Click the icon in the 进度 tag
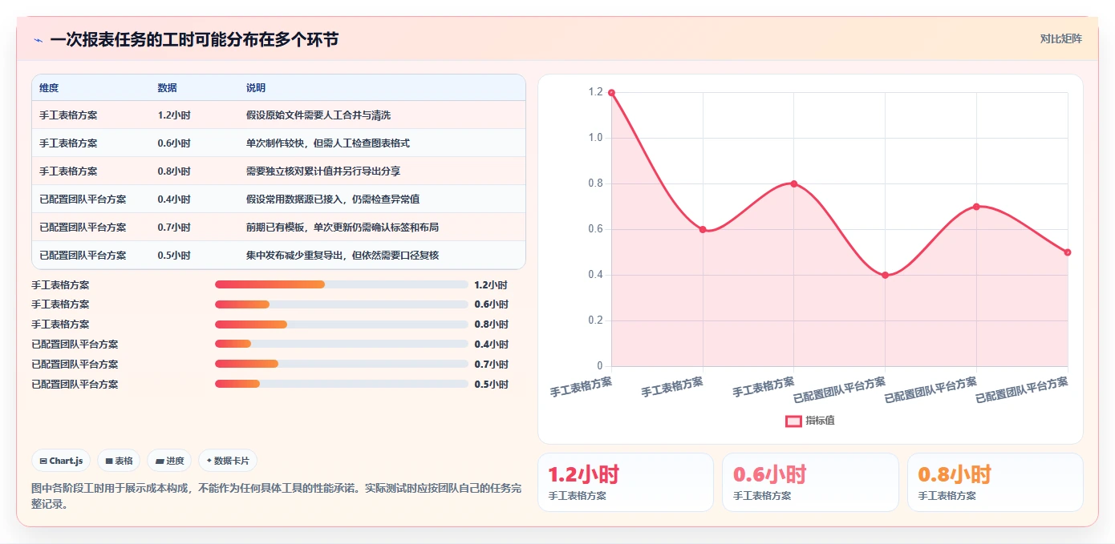This screenshot has width=1115, height=544. coord(160,461)
